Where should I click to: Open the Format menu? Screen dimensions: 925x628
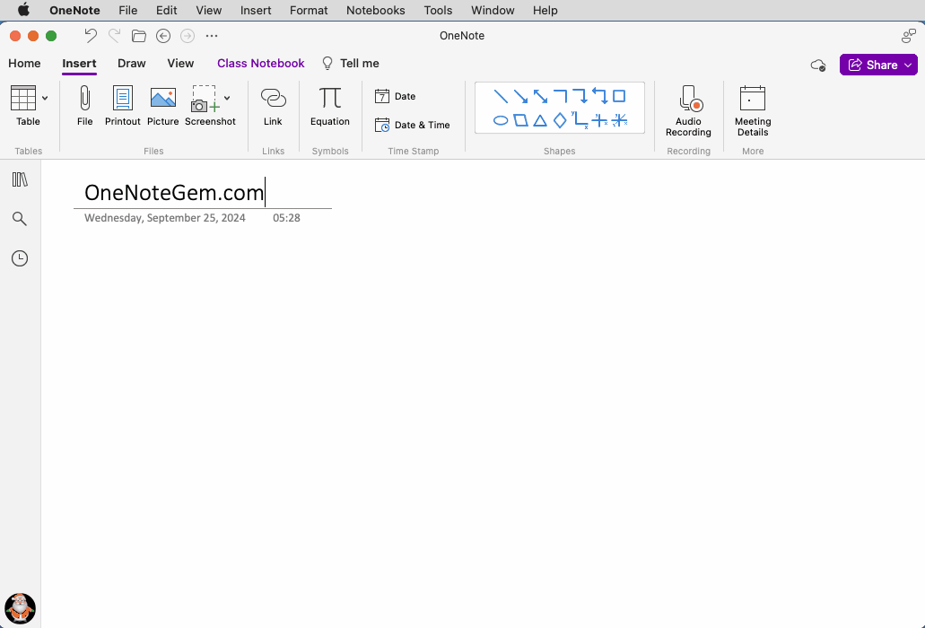point(309,10)
